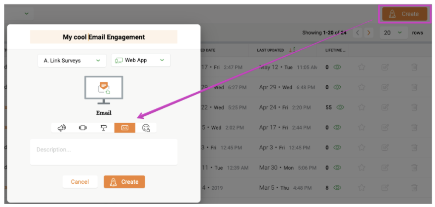
Task: Open the A. Link Surveys dropdown
Action: pos(72,60)
